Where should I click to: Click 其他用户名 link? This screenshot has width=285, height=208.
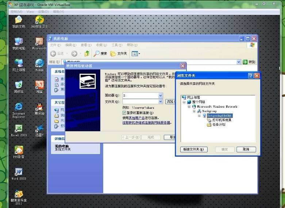pyautogui.click(x=136, y=118)
